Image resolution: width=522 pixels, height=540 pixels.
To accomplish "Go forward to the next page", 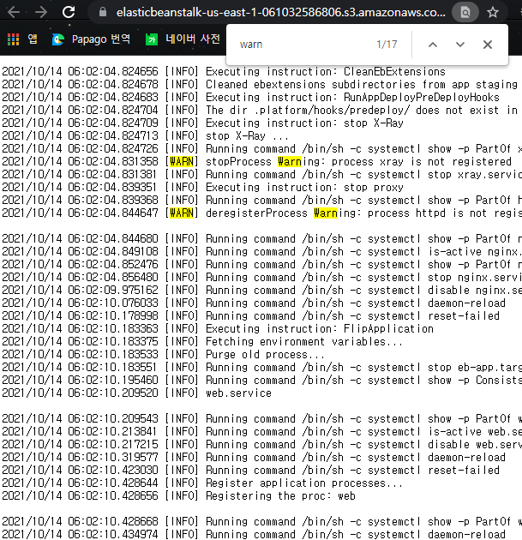I will [x=41, y=12].
